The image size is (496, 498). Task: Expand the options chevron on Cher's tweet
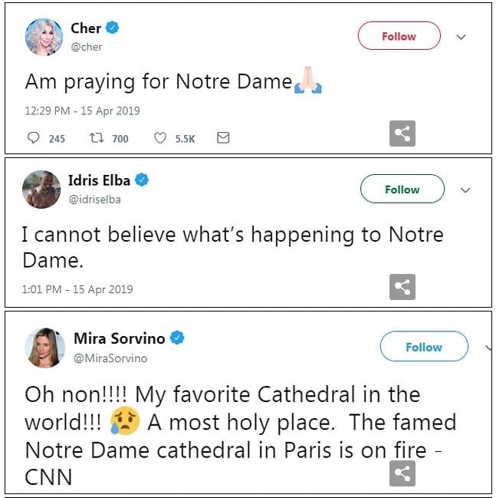(x=461, y=37)
